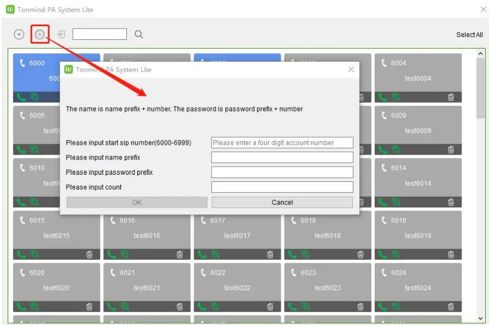This screenshot has width=489, height=325.
Task: Click the trash icon on test6019 card
Action: coord(451,253)
